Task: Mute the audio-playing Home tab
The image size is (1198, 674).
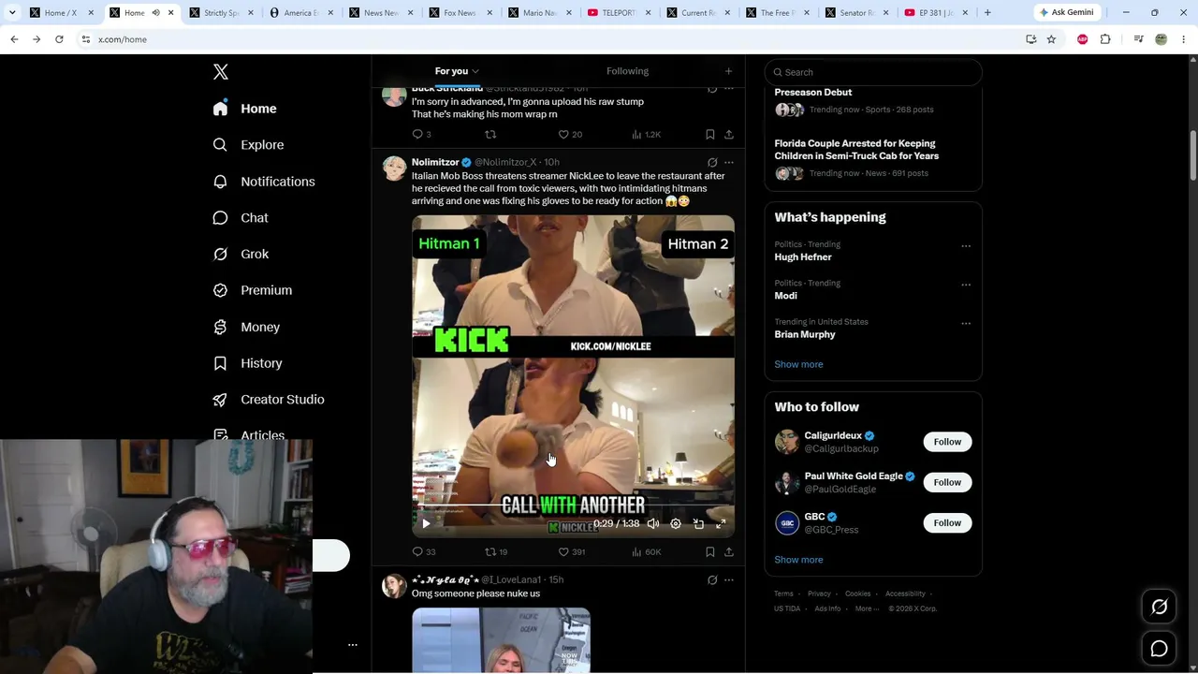Action: click(x=155, y=13)
